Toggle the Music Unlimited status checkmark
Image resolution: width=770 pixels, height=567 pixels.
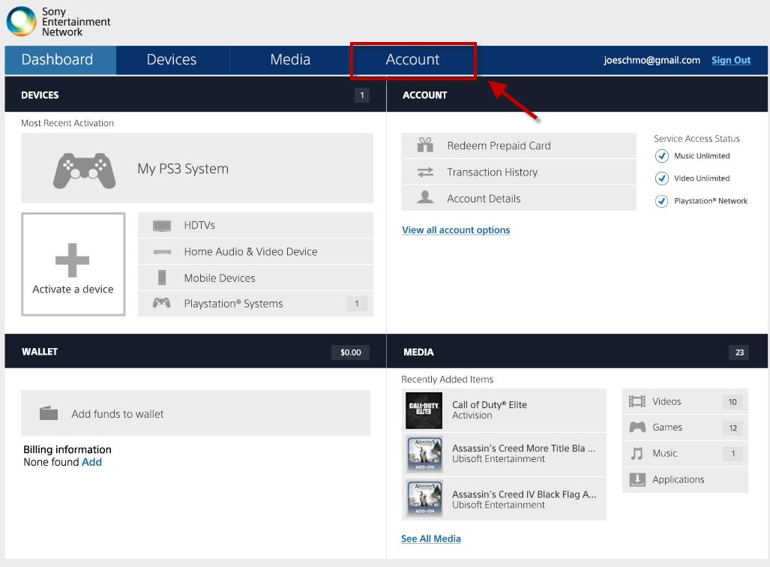pos(661,156)
